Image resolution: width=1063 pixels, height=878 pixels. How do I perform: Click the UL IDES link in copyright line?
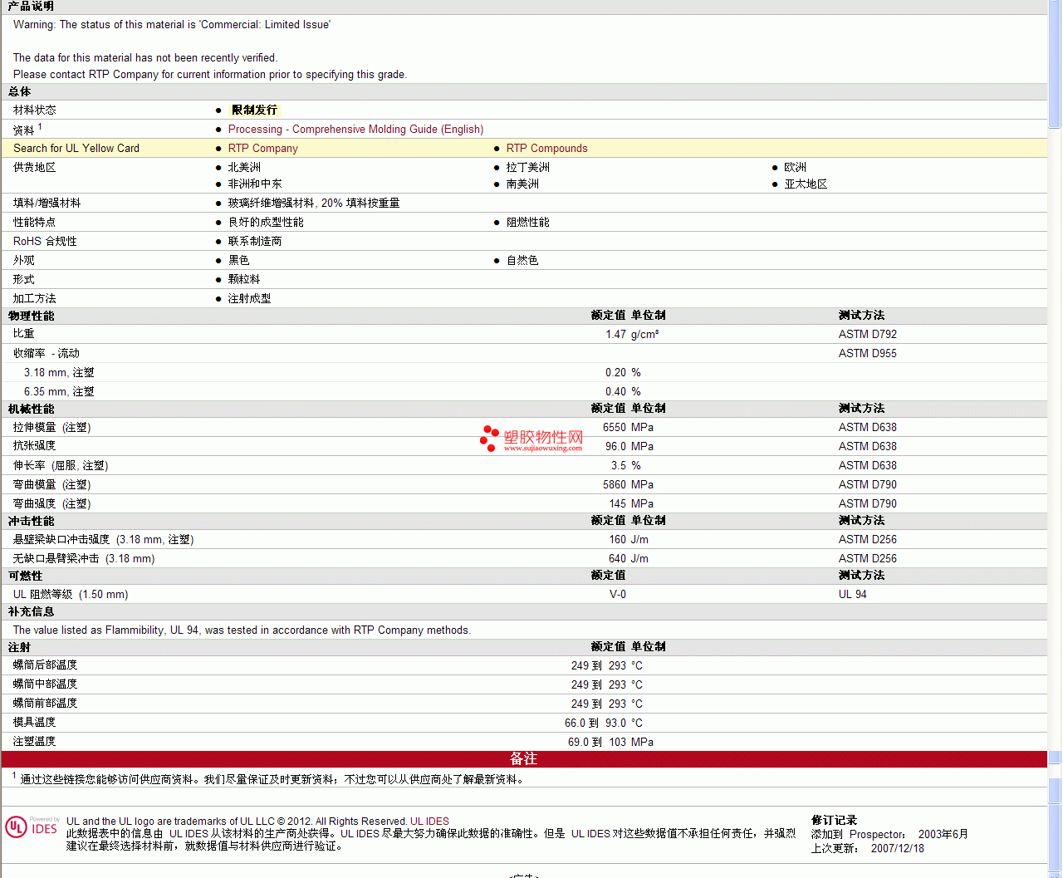tap(429, 822)
